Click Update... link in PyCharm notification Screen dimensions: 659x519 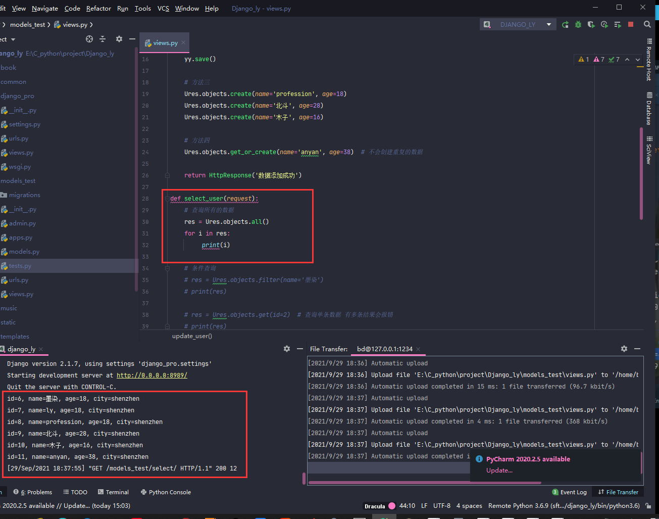coord(499,470)
